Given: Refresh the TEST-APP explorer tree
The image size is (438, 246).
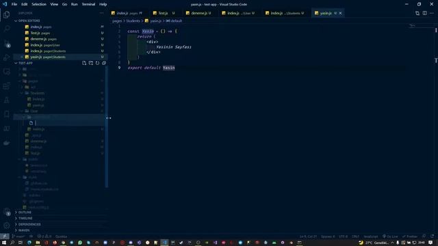Looking at the screenshot, I should (x=97, y=63).
